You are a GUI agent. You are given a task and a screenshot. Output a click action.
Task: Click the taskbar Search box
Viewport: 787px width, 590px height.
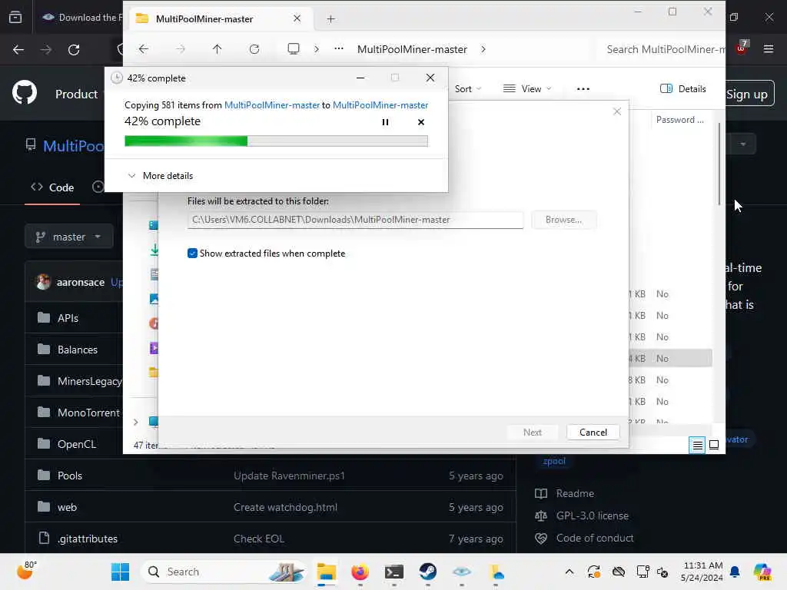[224, 572]
